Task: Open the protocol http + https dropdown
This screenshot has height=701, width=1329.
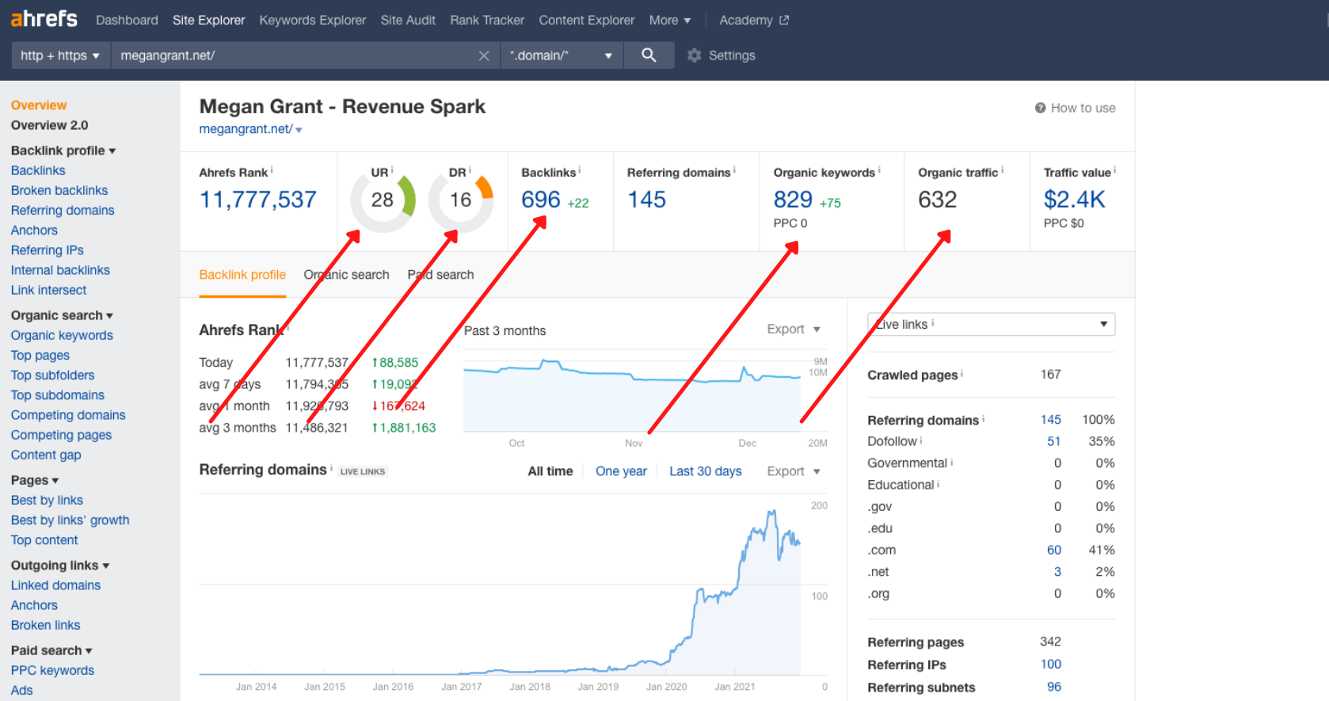Action: (60, 55)
